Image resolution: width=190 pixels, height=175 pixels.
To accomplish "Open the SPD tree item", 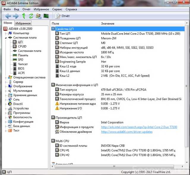I will click(20, 60).
